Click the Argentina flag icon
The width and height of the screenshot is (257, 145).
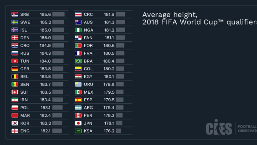(x=78, y=108)
